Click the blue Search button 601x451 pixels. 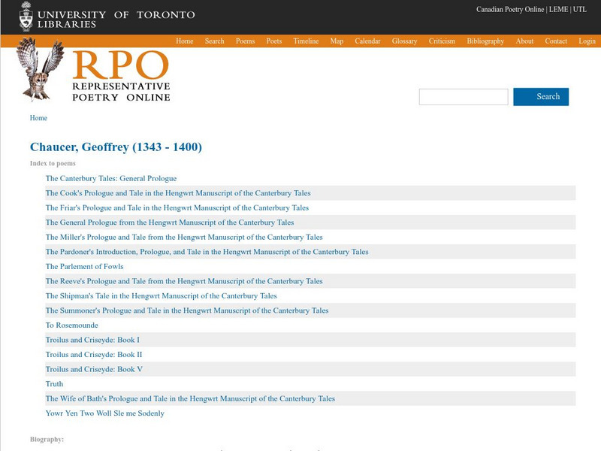pos(541,97)
